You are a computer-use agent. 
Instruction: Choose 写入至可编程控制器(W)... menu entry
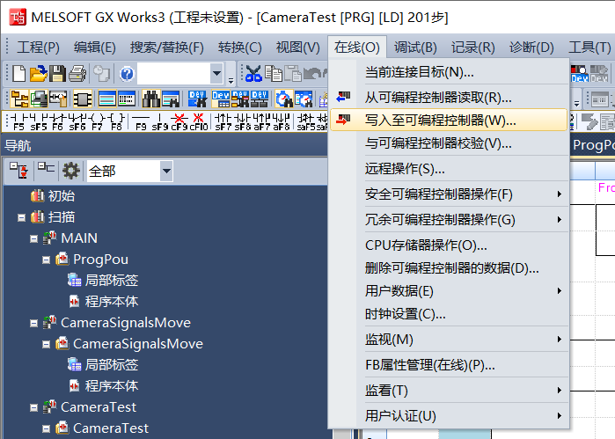pyautogui.click(x=449, y=120)
